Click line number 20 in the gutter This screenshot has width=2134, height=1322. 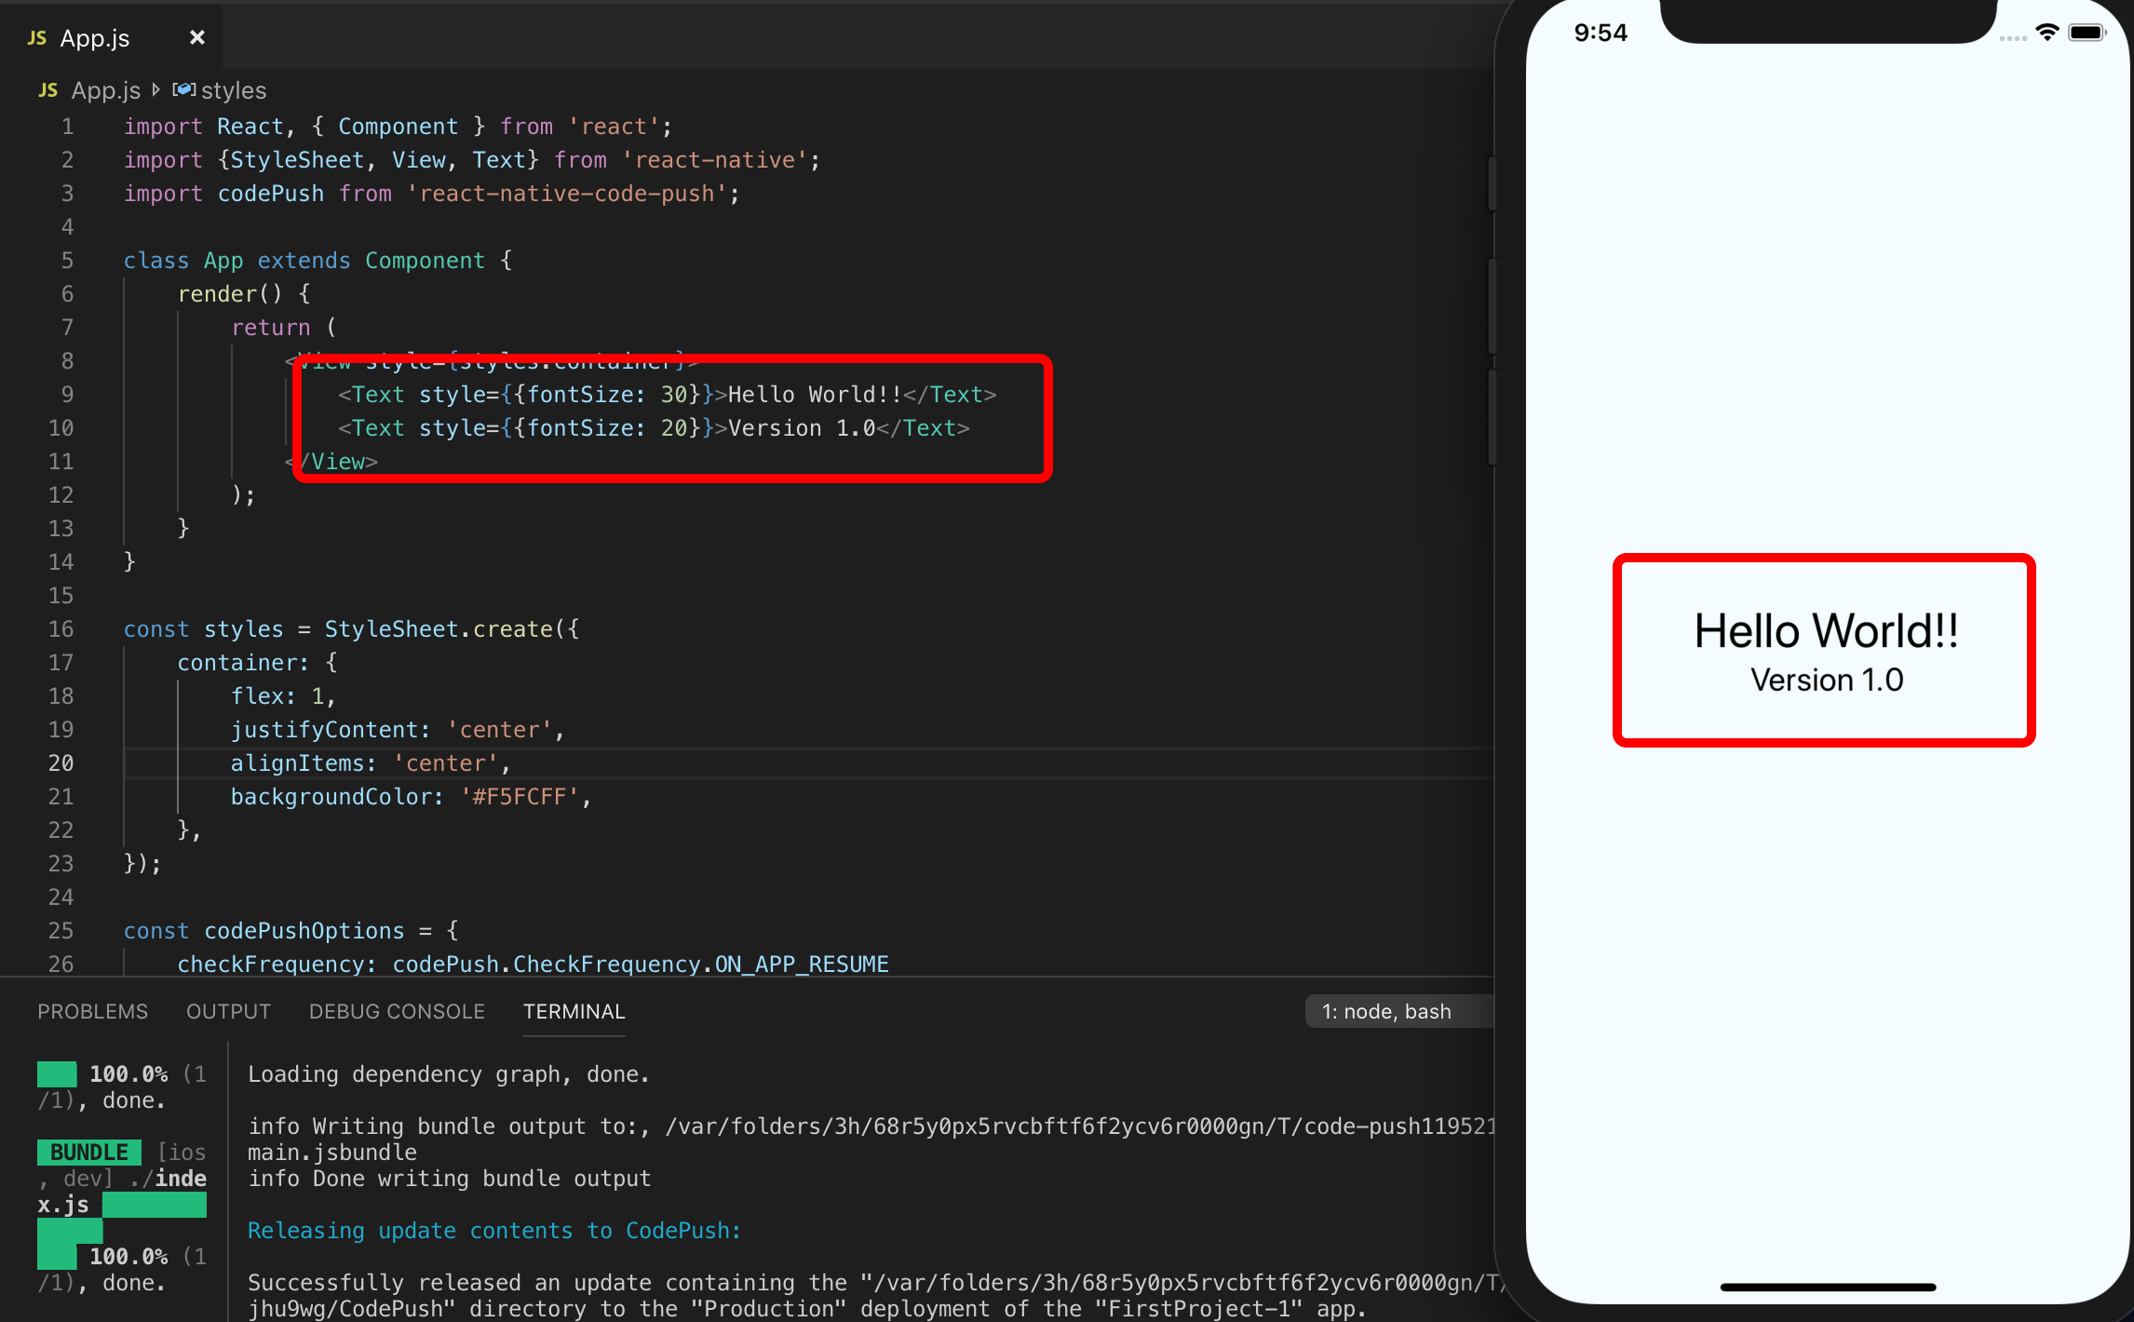click(x=61, y=762)
